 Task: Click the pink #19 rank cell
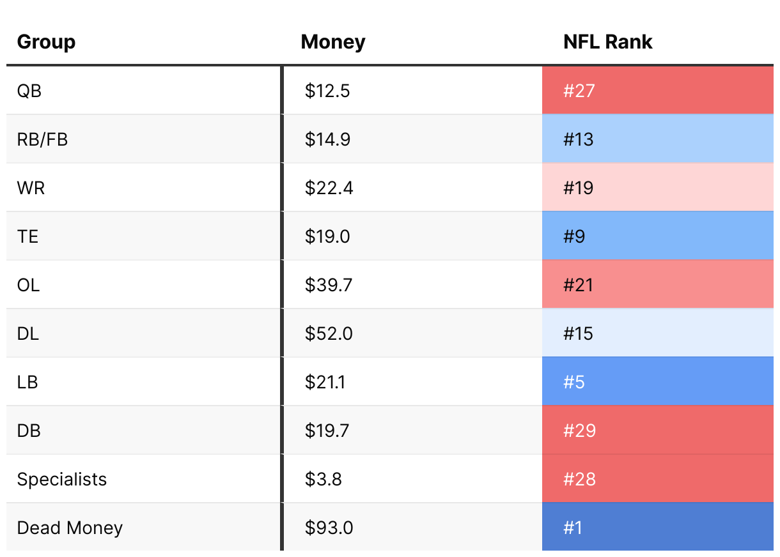pos(657,188)
